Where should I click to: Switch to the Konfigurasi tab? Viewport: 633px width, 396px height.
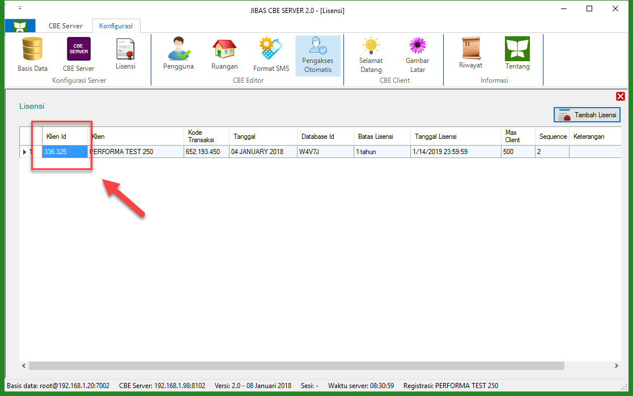[x=116, y=25]
